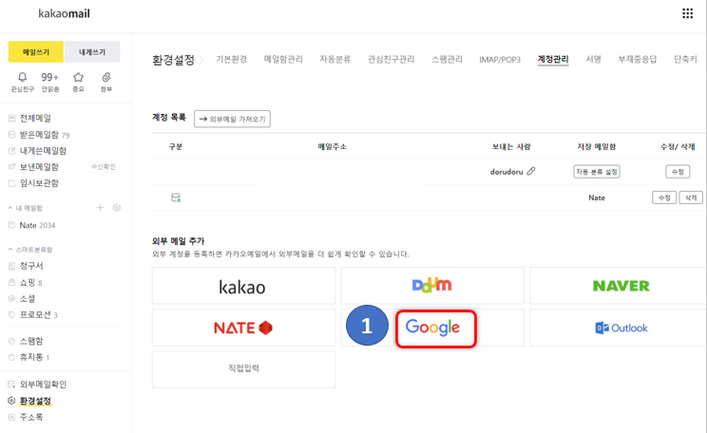Click 수정 button in Nate row
This screenshot has height=433, width=707.
(x=664, y=198)
